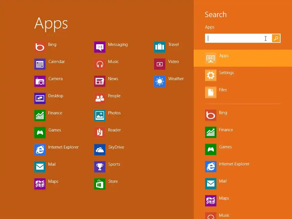Click the search magnifier button
The image size is (292, 219).
pyautogui.click(x=276, y=38)
